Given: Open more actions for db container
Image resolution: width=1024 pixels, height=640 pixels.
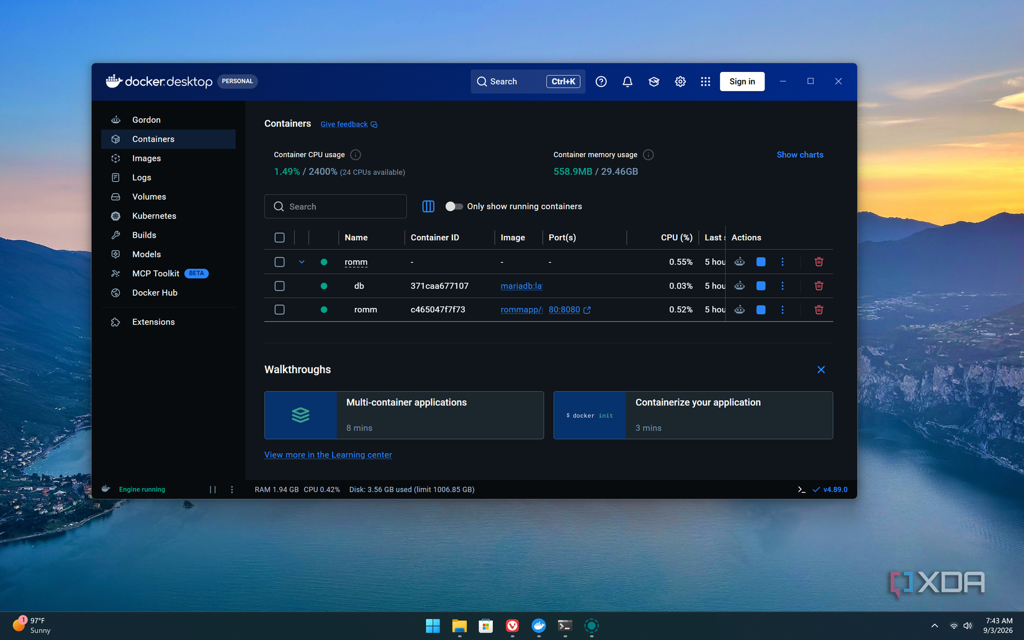Looking at the screenshot, I should (x=783, y=286).
